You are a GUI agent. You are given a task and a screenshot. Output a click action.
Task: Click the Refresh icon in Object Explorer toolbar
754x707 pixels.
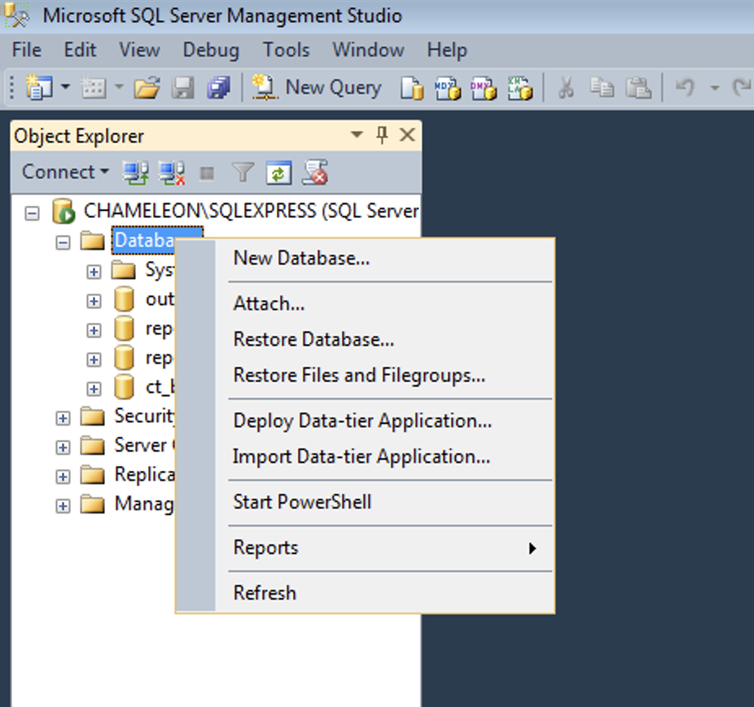(x=279, y=172)
